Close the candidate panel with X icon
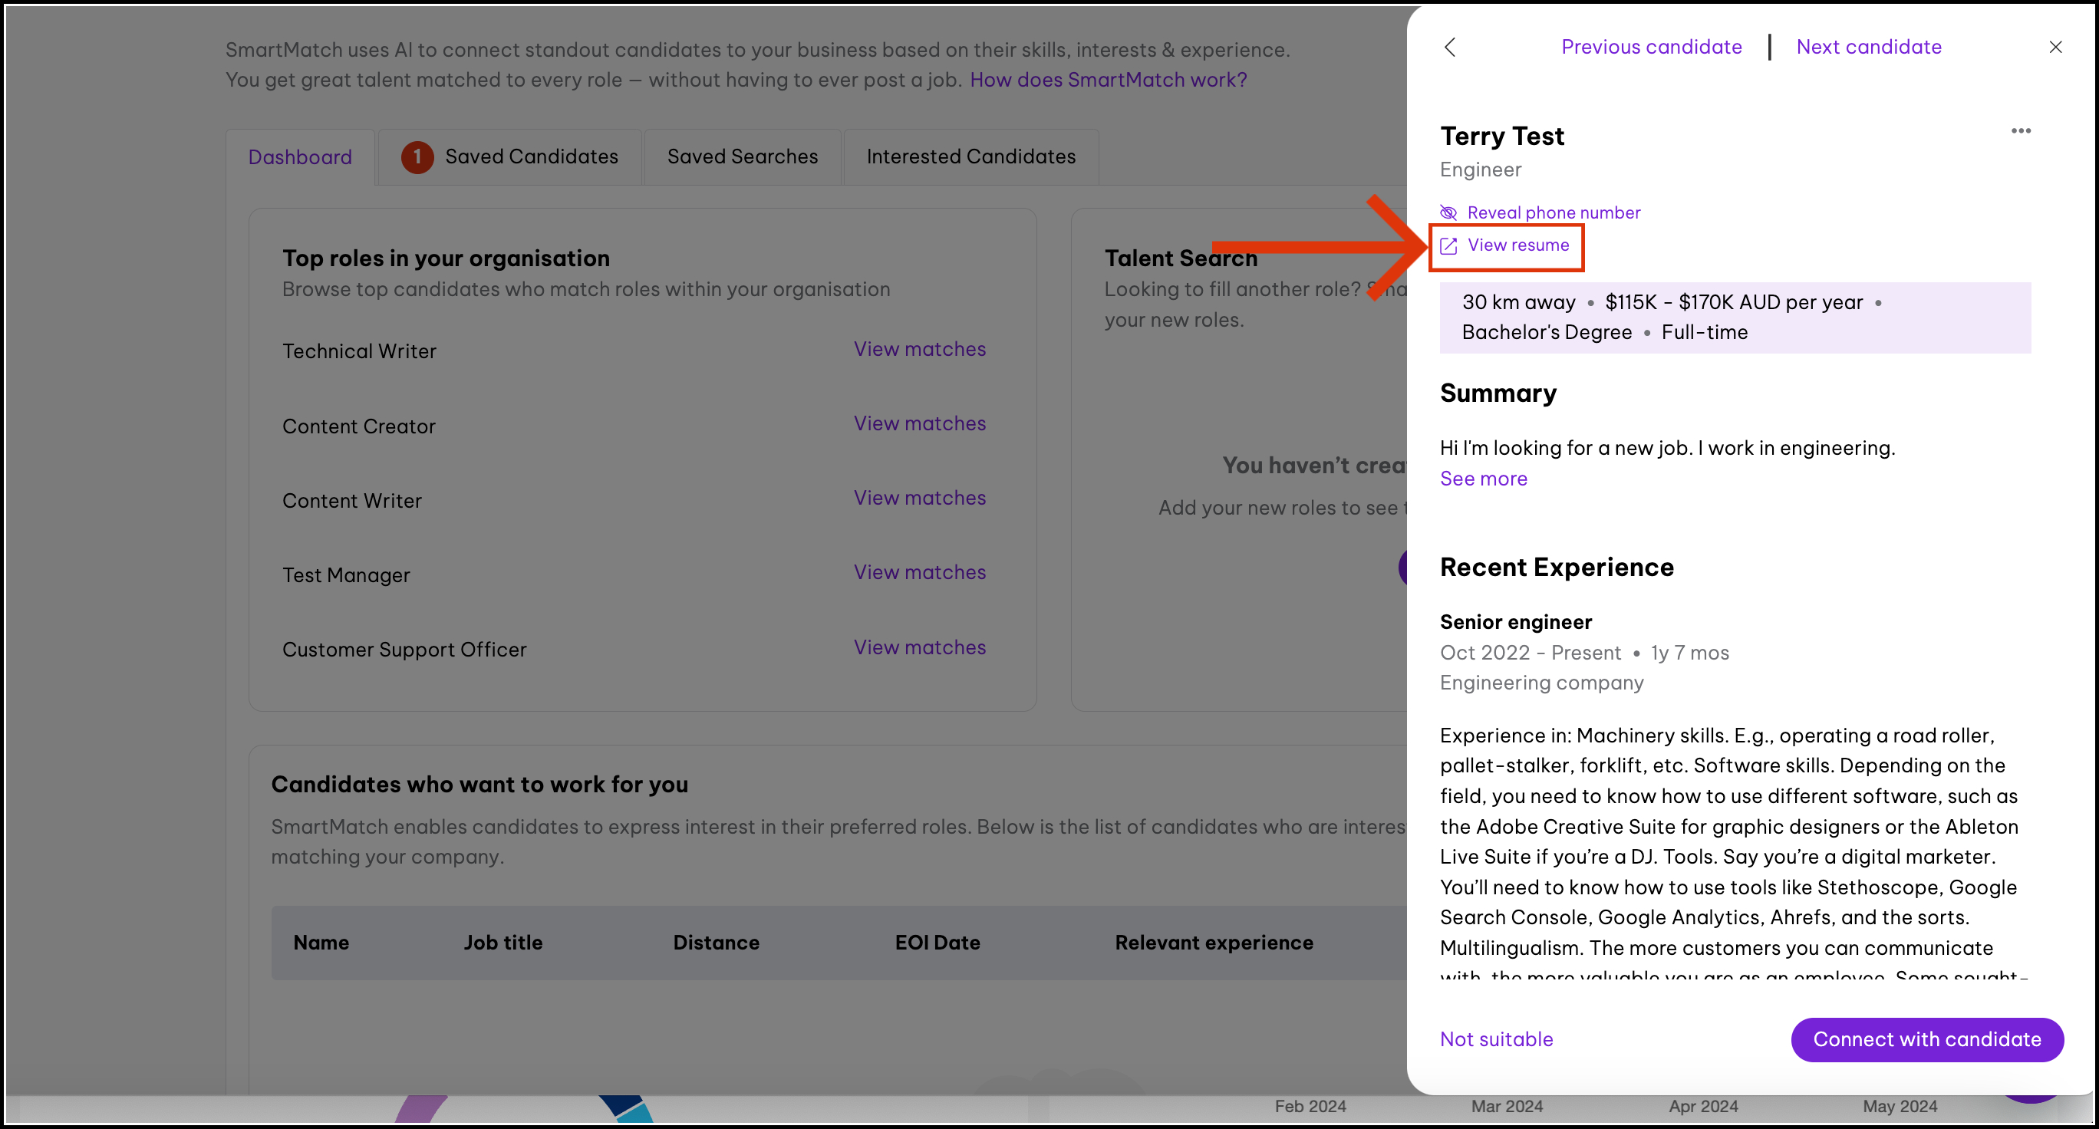The width and height of the screenshot is (2099, 1129). [x=2055, y=48]
